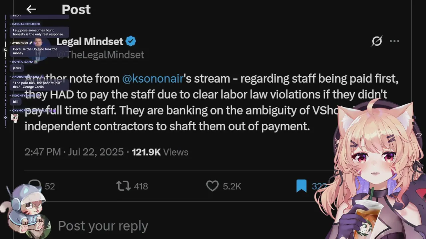Screen dimensions: 426x239
Task: Open the Grok icon on the post
Action: (x=377, y=41)
